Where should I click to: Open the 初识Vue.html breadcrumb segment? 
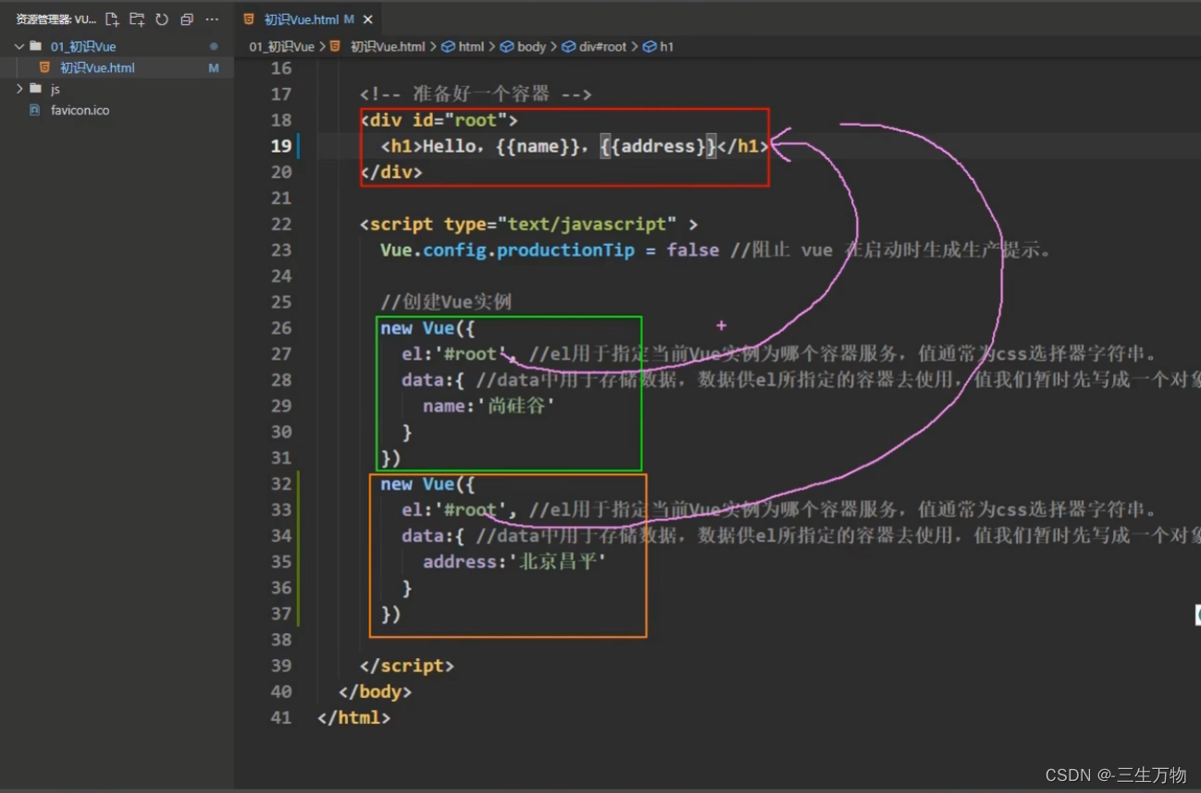[388, 46]
